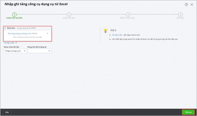This screenshot has width=197, height=116.
Task: Select step 1 circle Chọn tệp nguồn
Action: (x=14, y=14)
